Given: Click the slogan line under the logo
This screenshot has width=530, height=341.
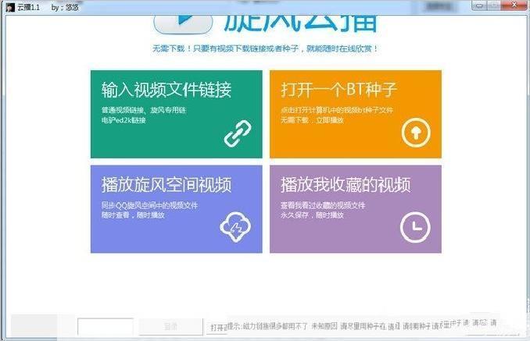Looking at the screenshot, I should click(x=265, y=48).
